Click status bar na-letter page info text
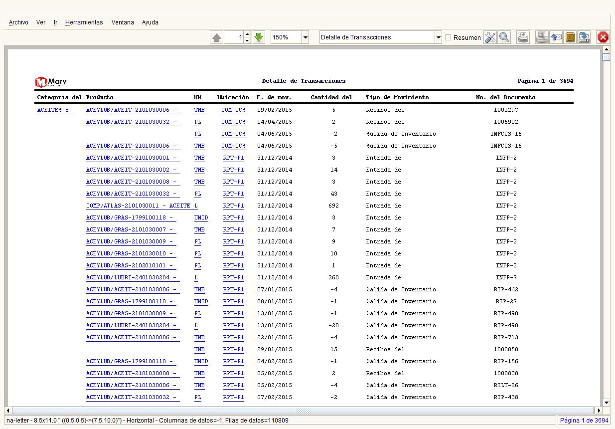 (x=147, y=421)
